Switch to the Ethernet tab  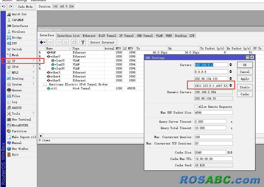(x=89, y=36)
